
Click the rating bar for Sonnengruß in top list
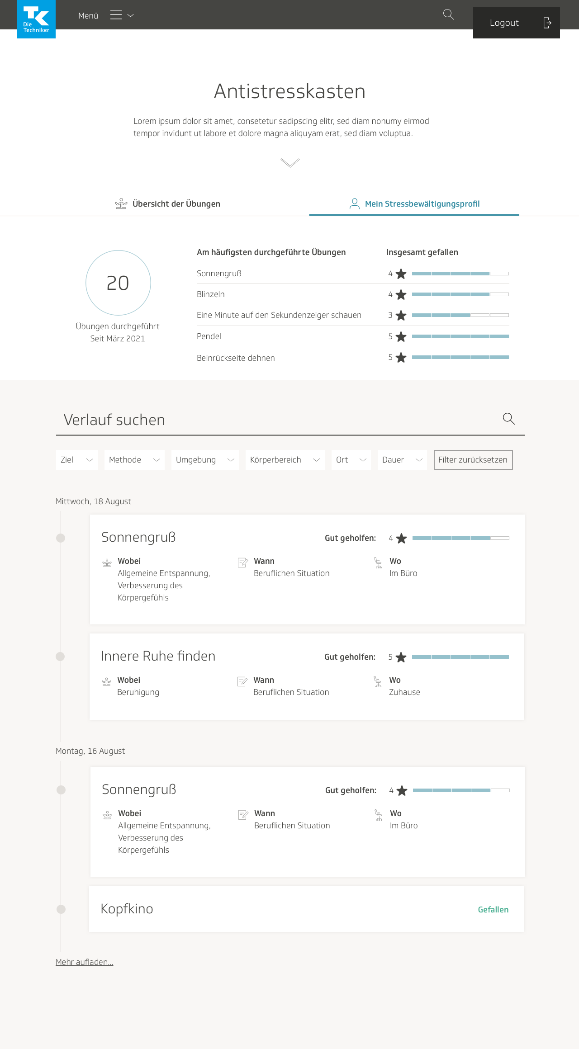click(x=460, y=274)
